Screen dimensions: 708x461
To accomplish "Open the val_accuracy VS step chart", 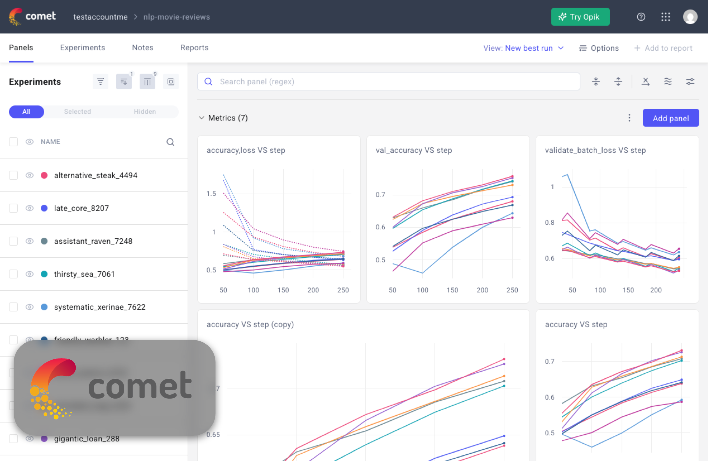I will tap(448, 219).
